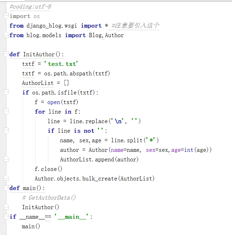Click the final 'main()' call
Viewport: 232px width, 235px height.
pyautogui.click(x=31, y=226)
